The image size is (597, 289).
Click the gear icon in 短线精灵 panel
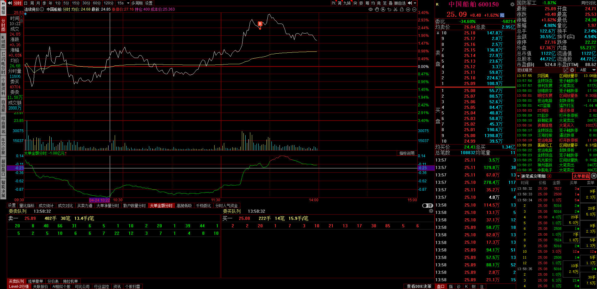point(572,70)
